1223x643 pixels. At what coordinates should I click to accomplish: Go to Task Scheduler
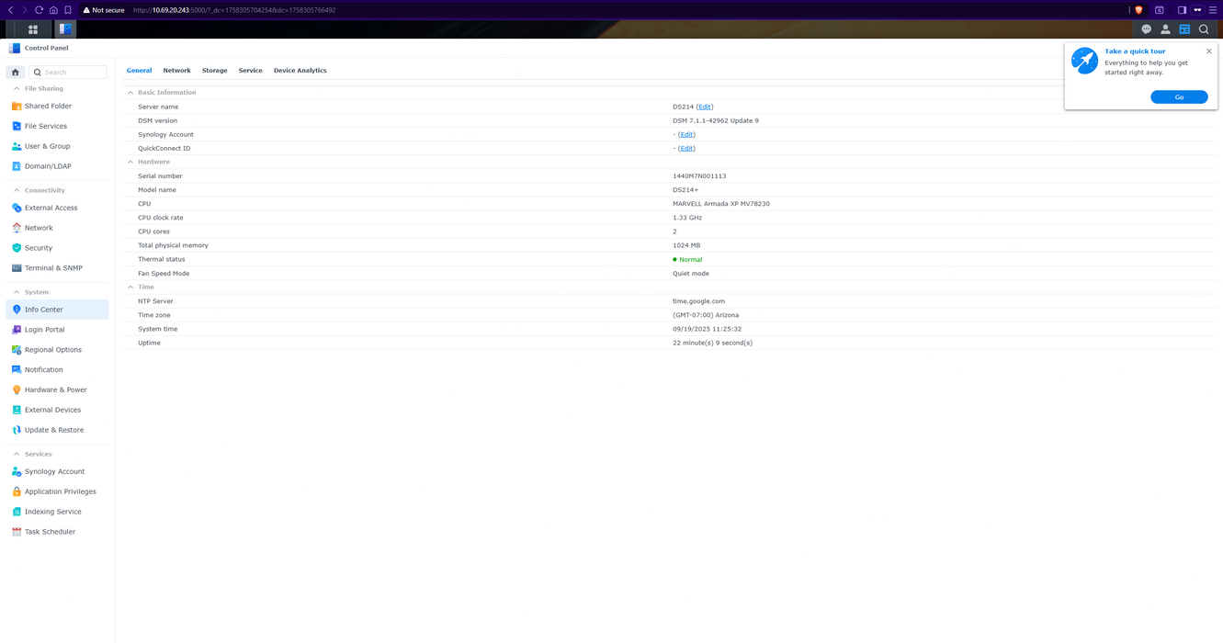50,532
